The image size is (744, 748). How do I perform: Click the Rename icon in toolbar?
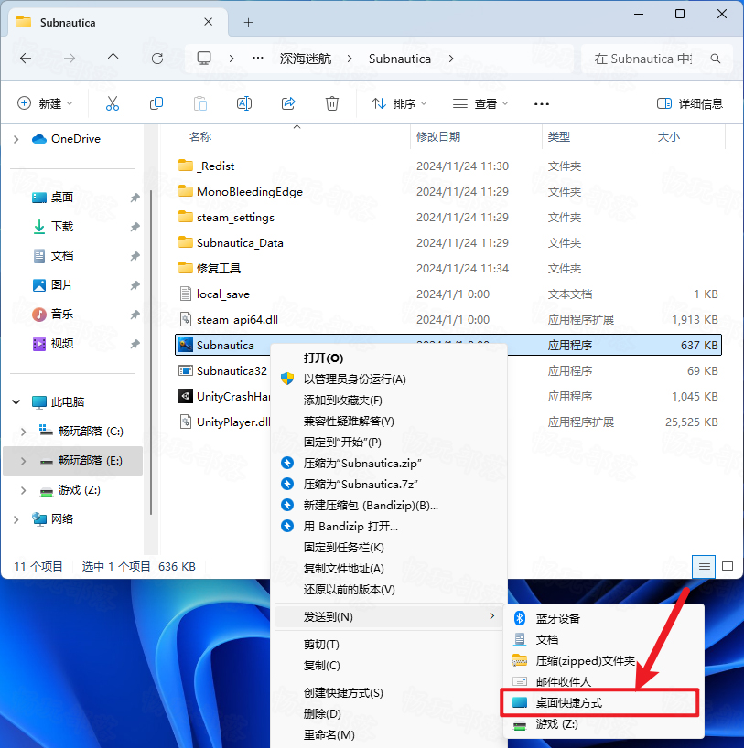(x=244, y=103)
